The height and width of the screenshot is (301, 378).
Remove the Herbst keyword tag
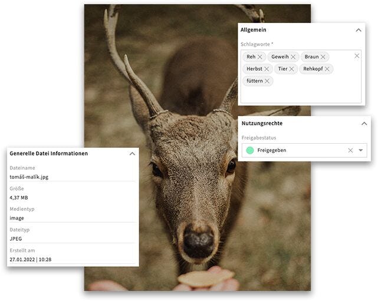click(x=267, y=69)
